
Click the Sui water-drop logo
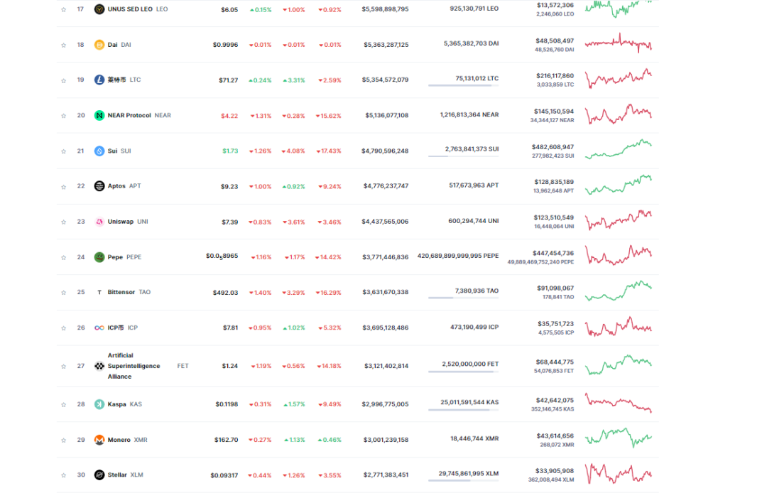click(x=99, y=151)
